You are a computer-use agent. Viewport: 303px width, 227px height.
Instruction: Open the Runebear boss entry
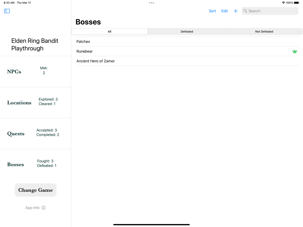(188, 51)
